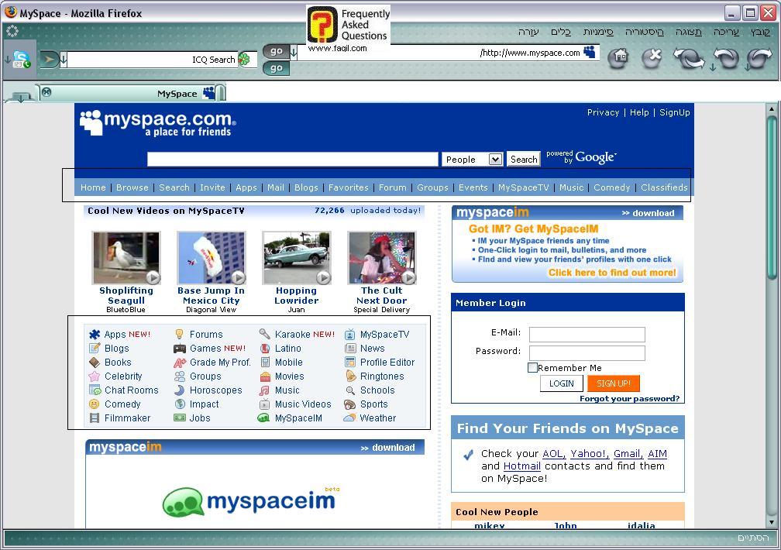Click the Karaoke microphone icon
Screen dimensions: 781x550
point(265,335)
